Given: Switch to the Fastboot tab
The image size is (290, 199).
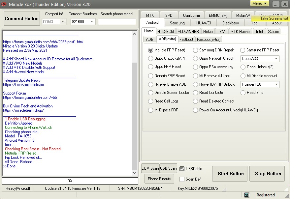Looking at the screenshot, I should 186,39.
